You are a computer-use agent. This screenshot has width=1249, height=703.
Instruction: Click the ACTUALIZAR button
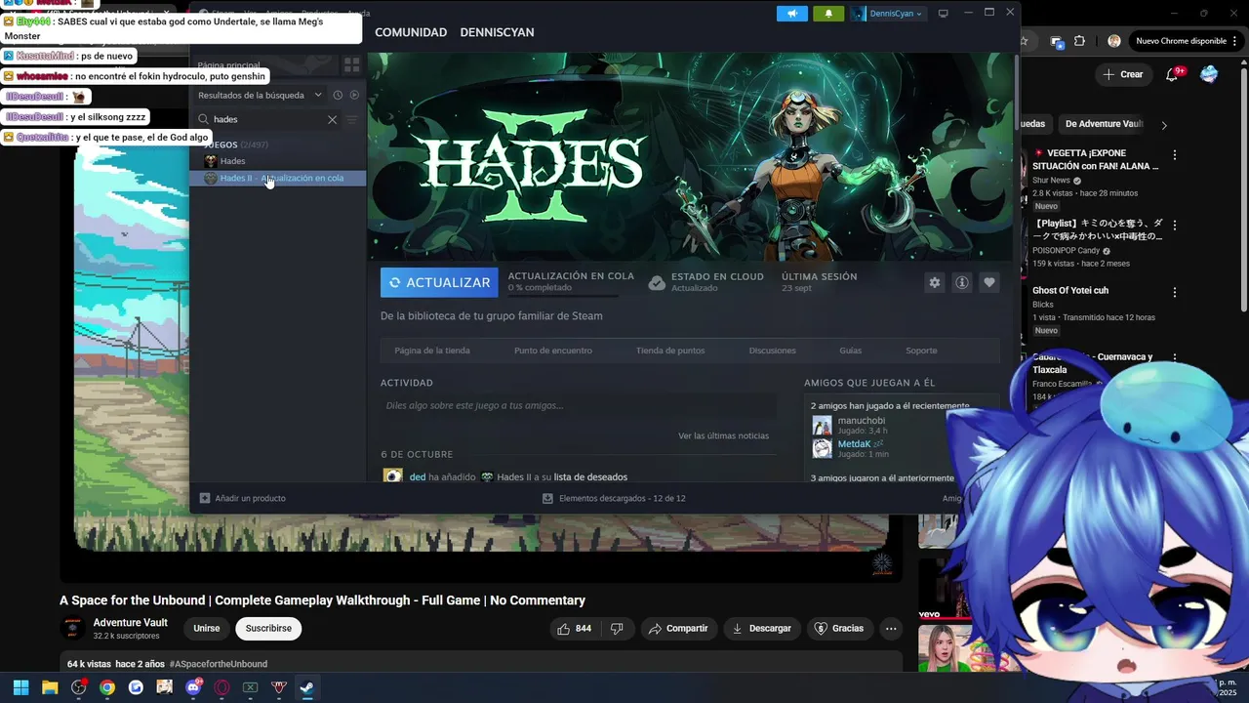[x=439, y=282]
